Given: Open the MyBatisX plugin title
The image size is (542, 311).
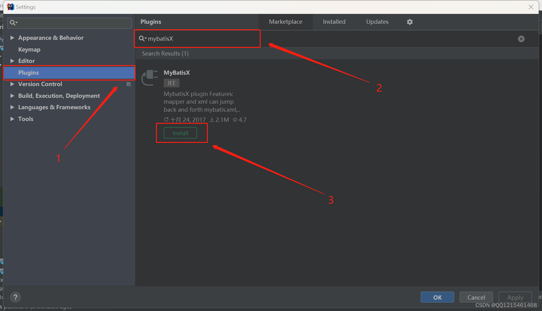Looking at the screenshot, I should (177, 73).
